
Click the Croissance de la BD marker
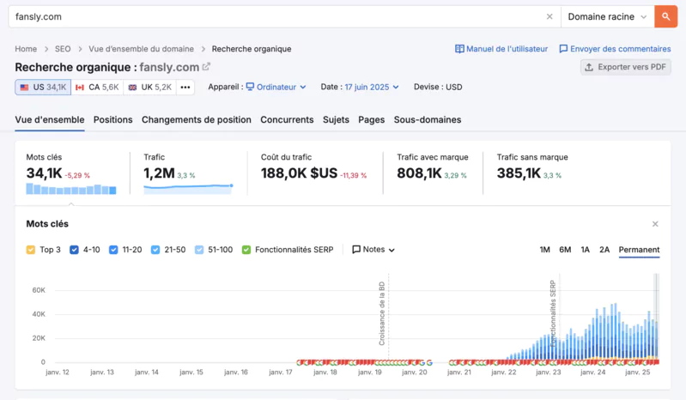coord(382,313)
